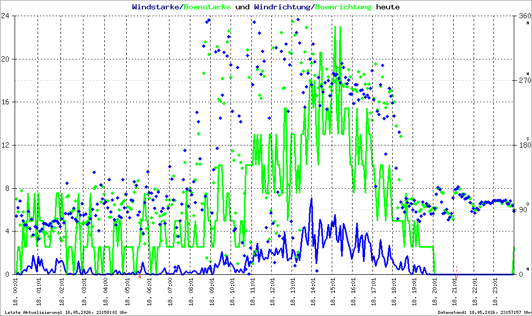Click the 18. 23:01 time axis label
The image size is (532, 316).
click(x=495, y=291)
